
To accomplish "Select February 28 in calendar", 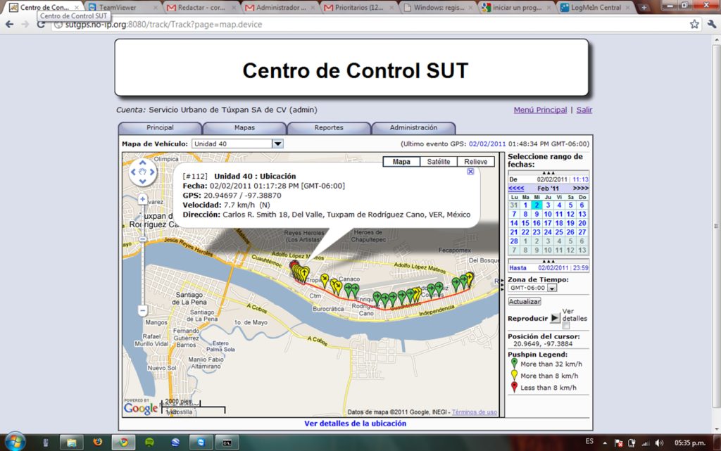I will click(514, 241).
